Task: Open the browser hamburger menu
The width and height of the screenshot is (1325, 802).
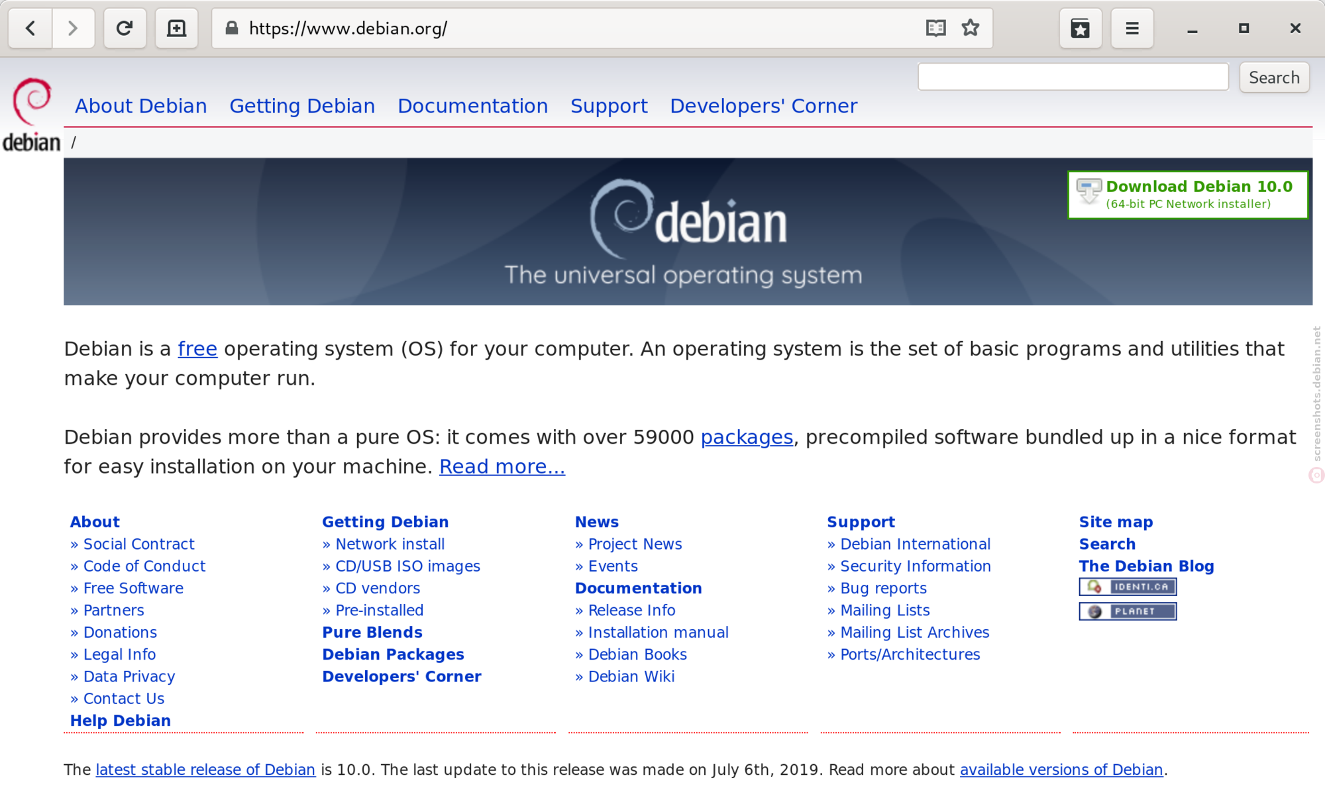Action: pyautogui.click(x=1132, y=28)
